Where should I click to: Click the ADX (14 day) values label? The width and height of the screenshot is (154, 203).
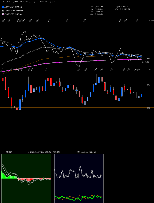click(x=87, y=152)
